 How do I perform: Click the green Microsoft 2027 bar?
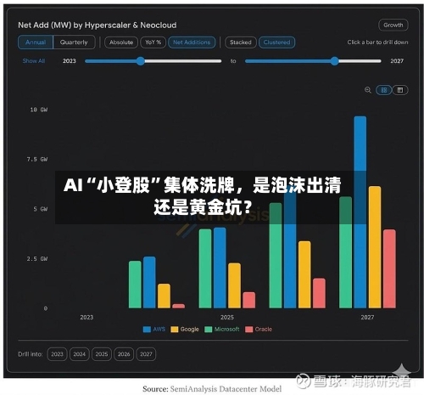[x=345, y=252]
